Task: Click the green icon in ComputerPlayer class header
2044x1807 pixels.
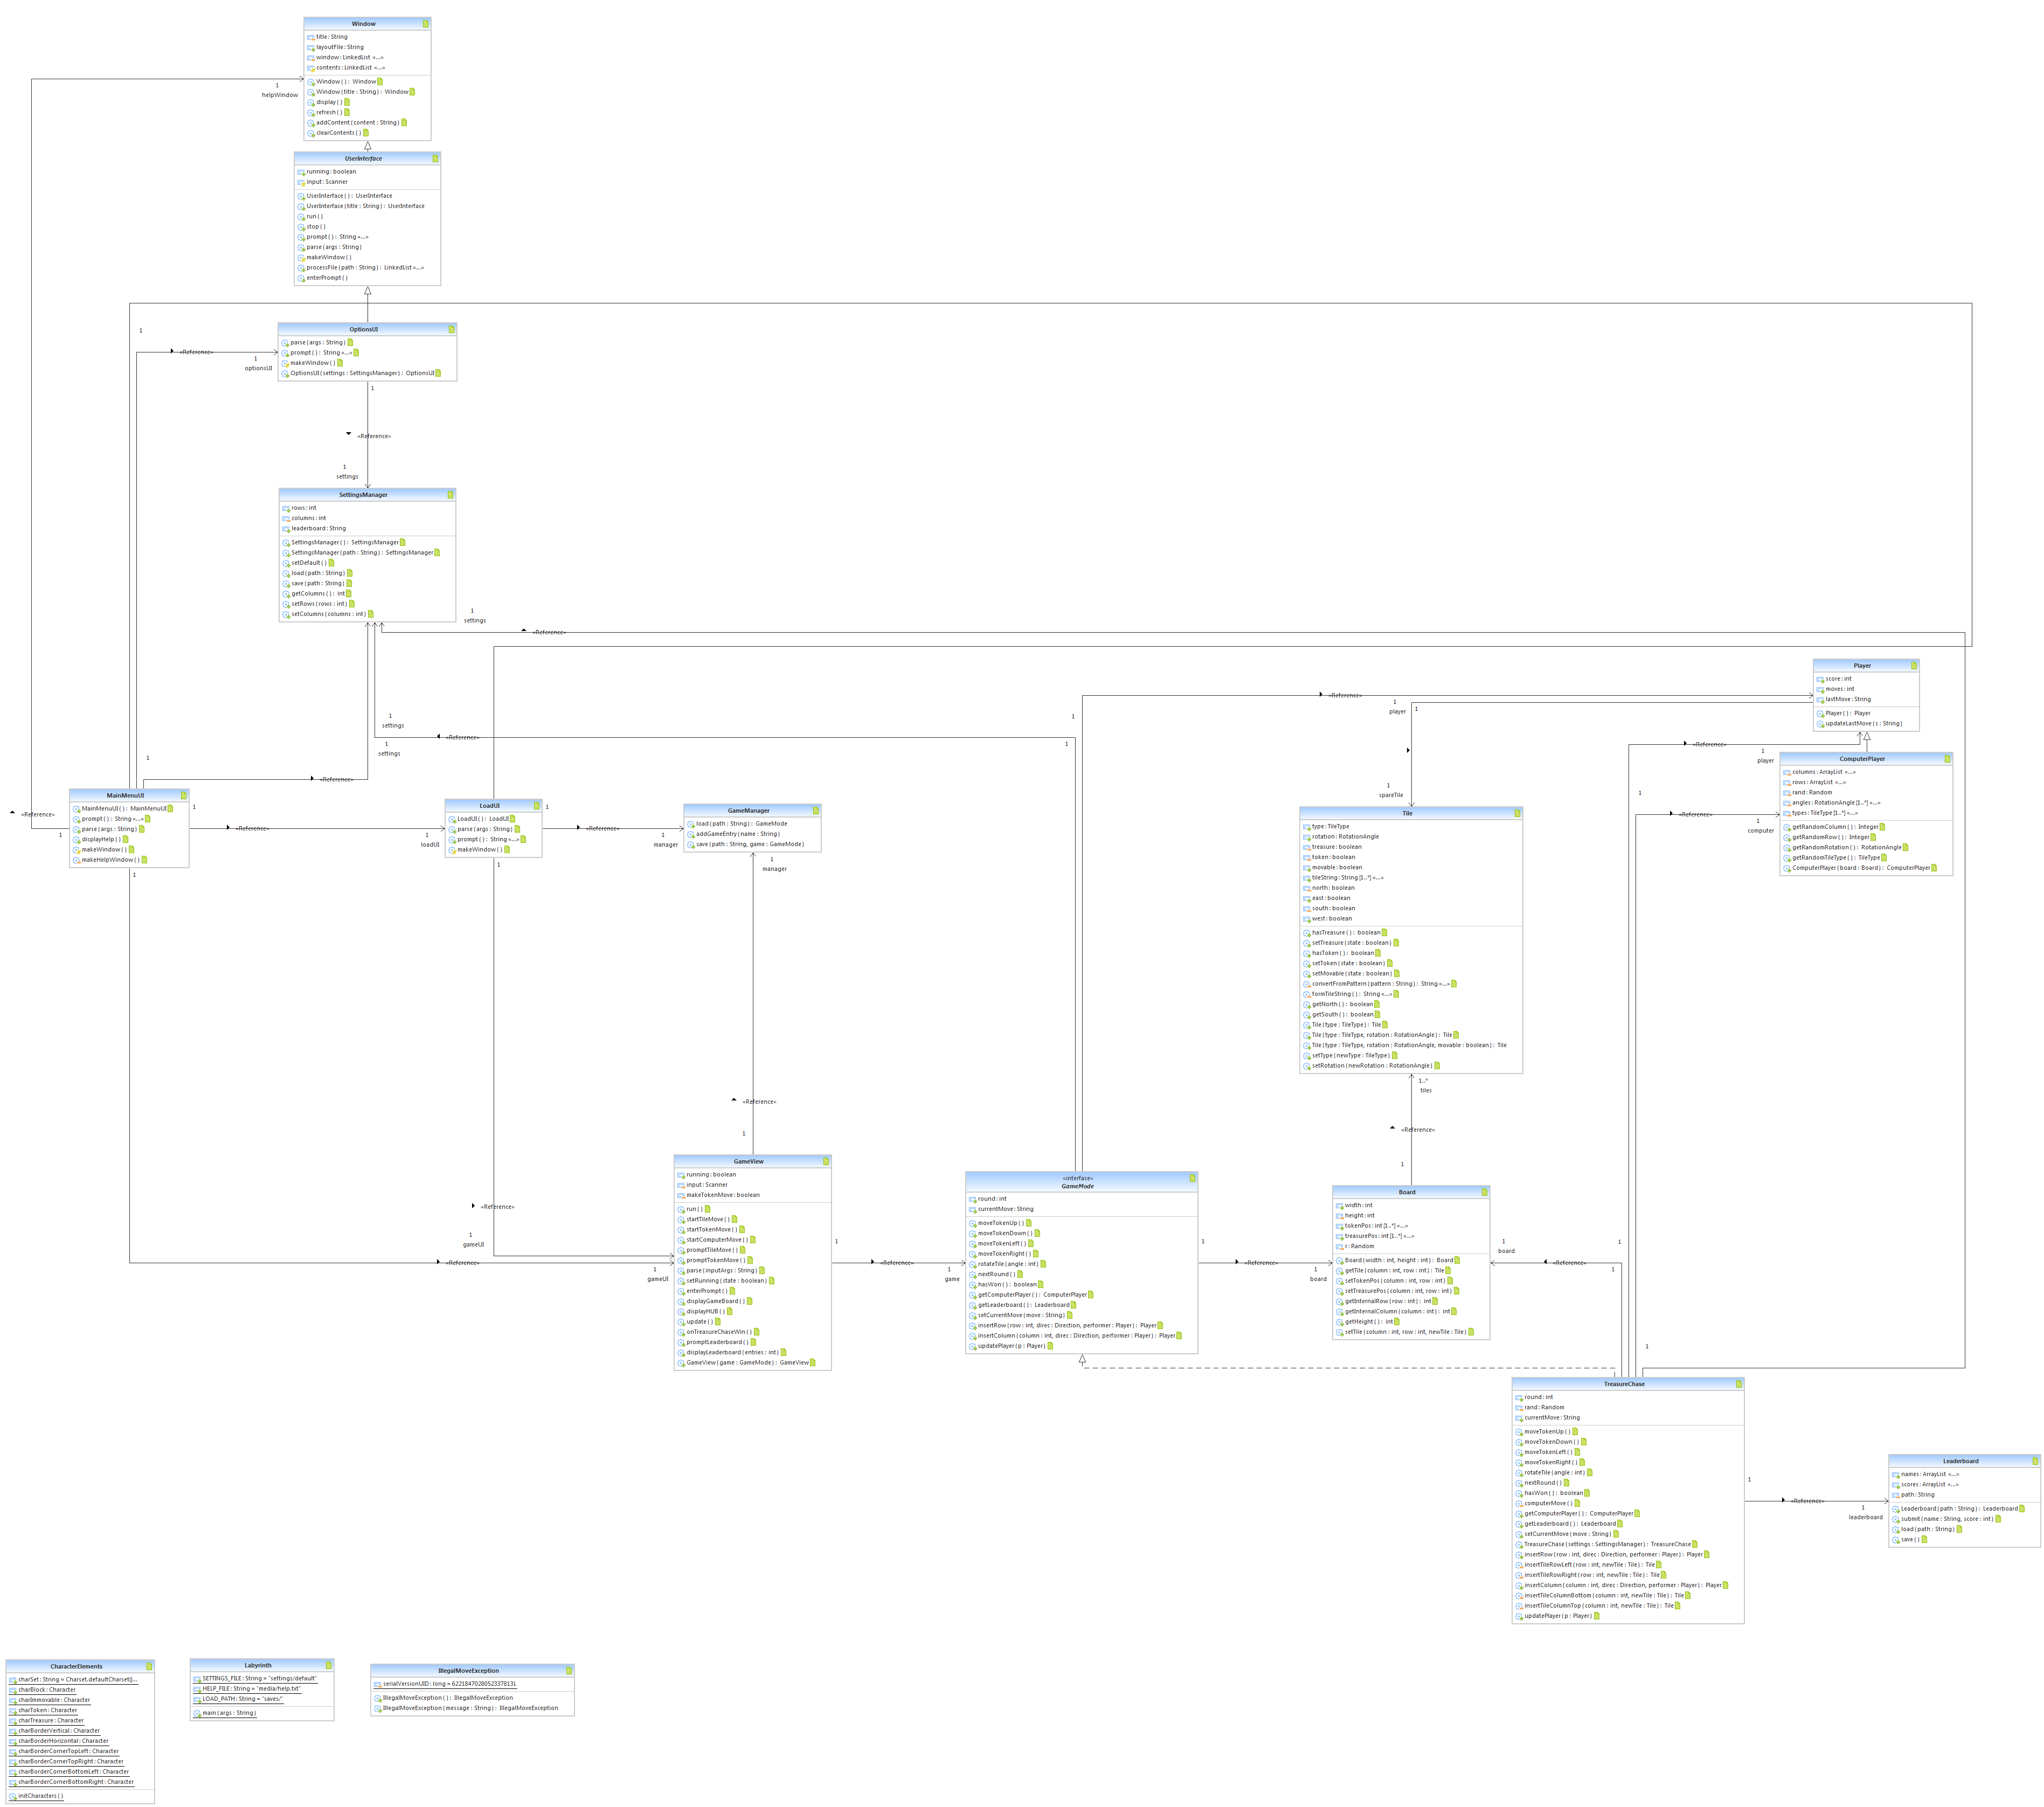Action: pos(1947,758)
